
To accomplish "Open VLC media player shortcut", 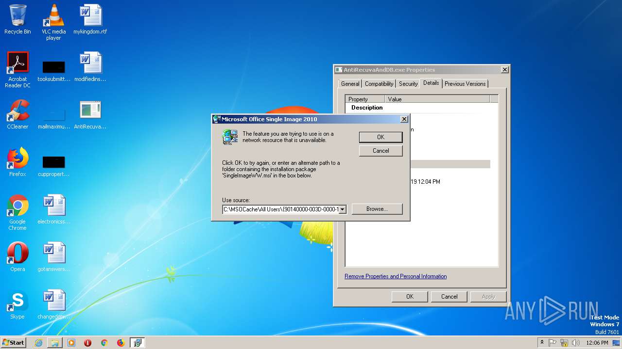I will pos(53,22).
